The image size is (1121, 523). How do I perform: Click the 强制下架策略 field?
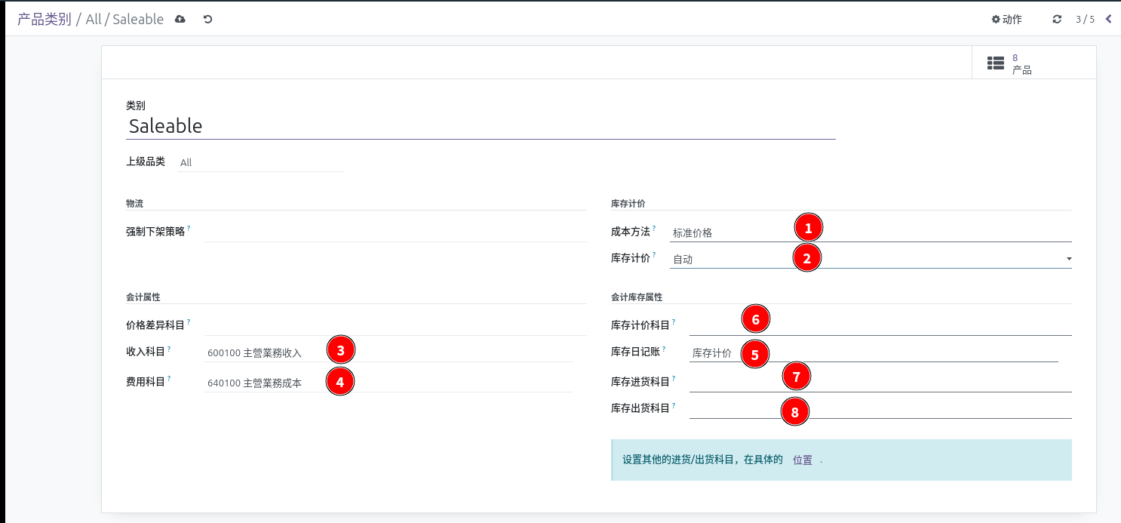[395, 232]
